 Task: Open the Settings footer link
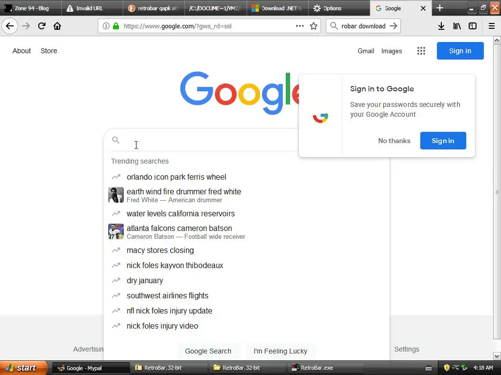(x=407, y=349)
